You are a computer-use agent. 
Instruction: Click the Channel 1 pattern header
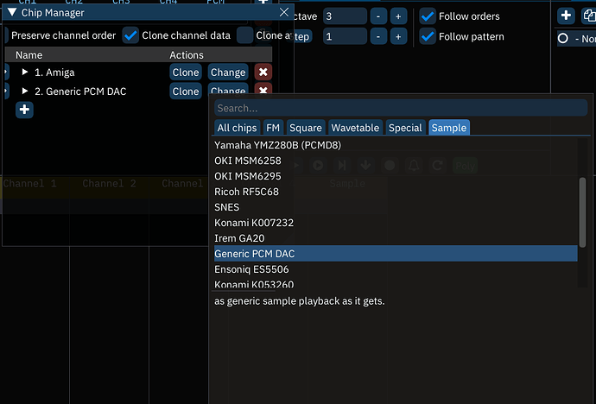(29, 184)
